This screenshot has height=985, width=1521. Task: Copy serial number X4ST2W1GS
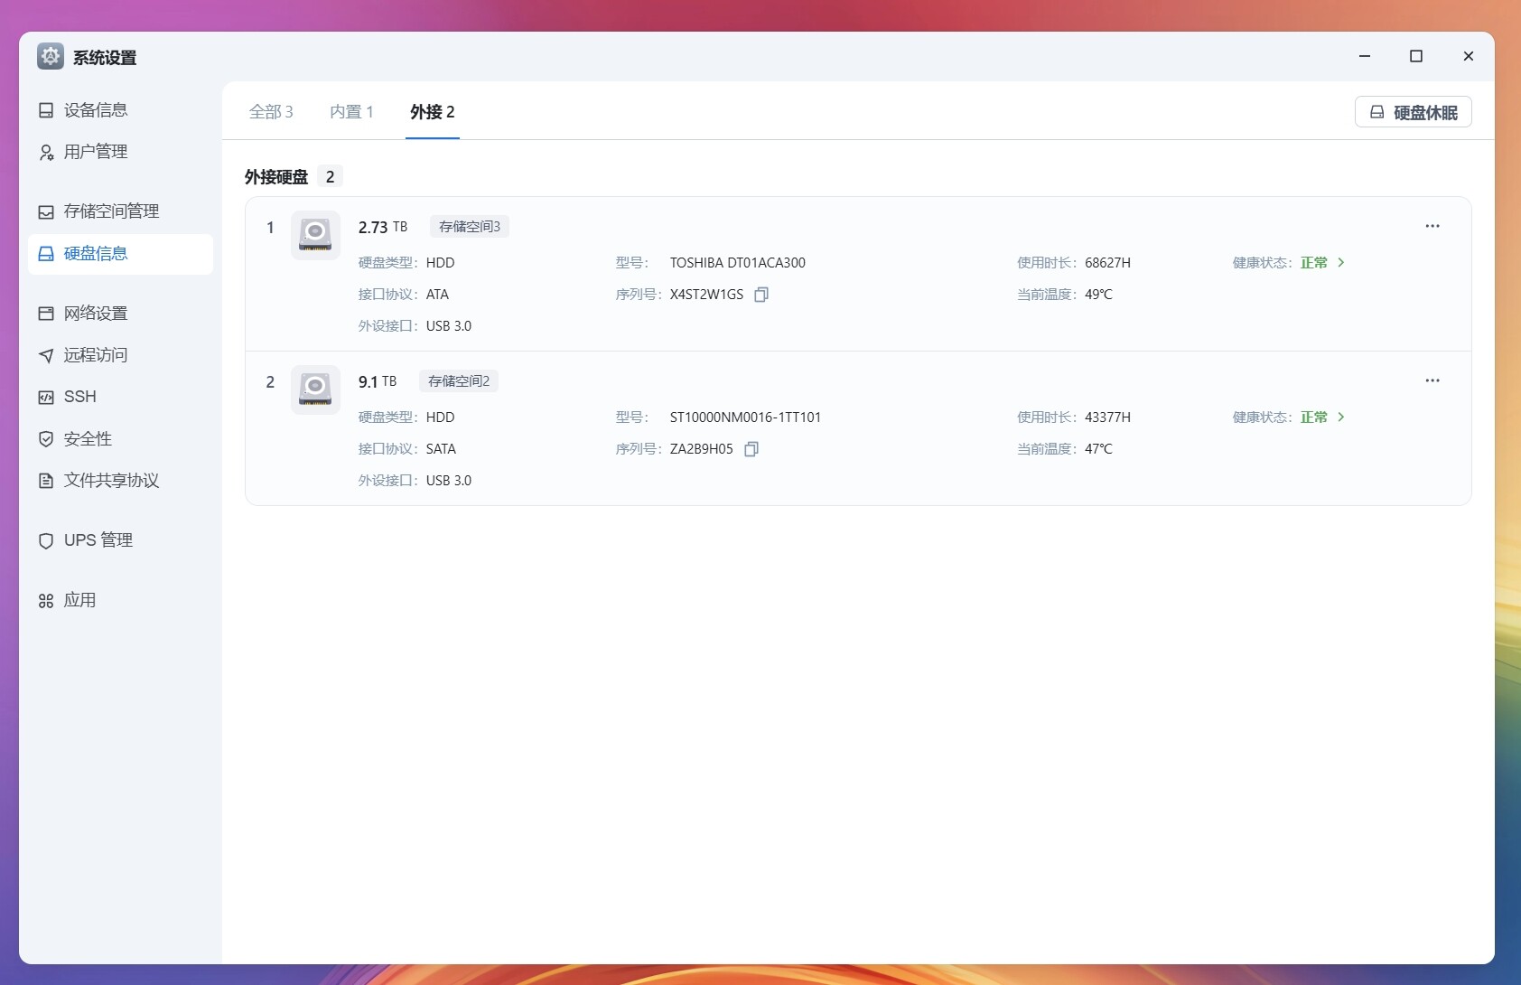click(761, 295)
